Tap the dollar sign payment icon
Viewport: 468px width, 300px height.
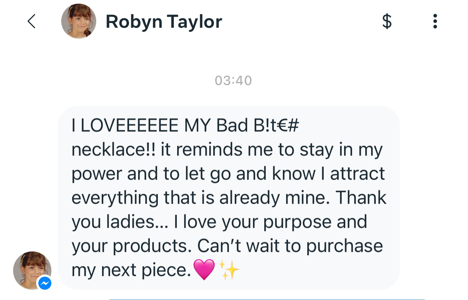[x=387, y=21]
